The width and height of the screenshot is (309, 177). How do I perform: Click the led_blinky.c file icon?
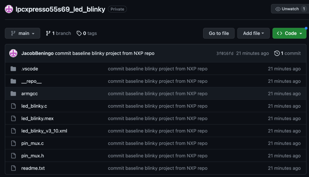pos(13,106)
